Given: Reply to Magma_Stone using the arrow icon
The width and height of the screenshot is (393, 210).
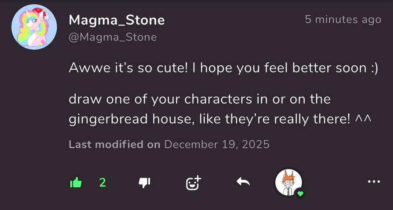Looking at the screenshot, I should (x=243, y=183).
